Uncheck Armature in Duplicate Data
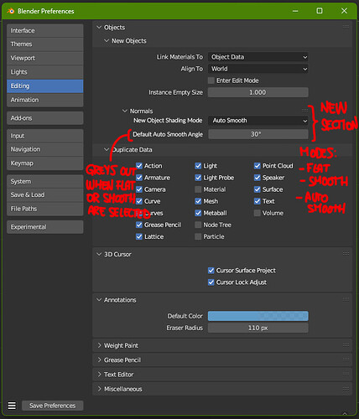 coord(139,178)
